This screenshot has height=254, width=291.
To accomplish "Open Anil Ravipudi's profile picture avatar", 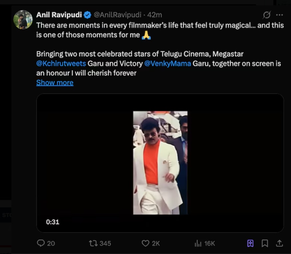I will click(x=23, y=19).
